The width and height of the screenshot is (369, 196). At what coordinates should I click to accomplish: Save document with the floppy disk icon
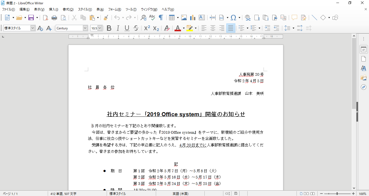(x=31, y=18)
